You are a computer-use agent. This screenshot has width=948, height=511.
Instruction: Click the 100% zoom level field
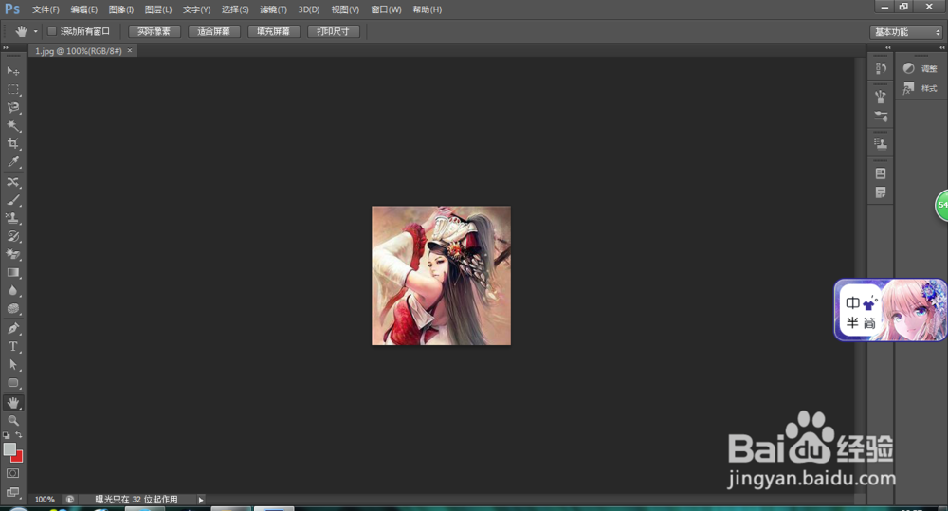click(45, 500)
